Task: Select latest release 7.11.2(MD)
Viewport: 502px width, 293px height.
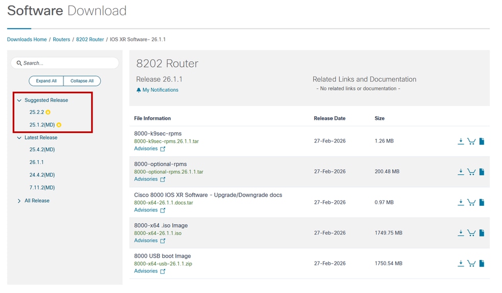Action: pyautogui.click(x=42, y=188)
